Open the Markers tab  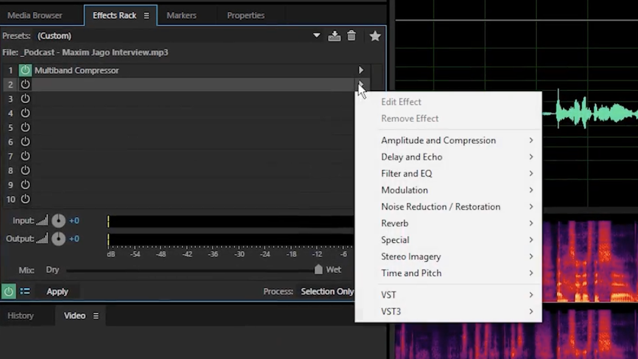point(181,15)
